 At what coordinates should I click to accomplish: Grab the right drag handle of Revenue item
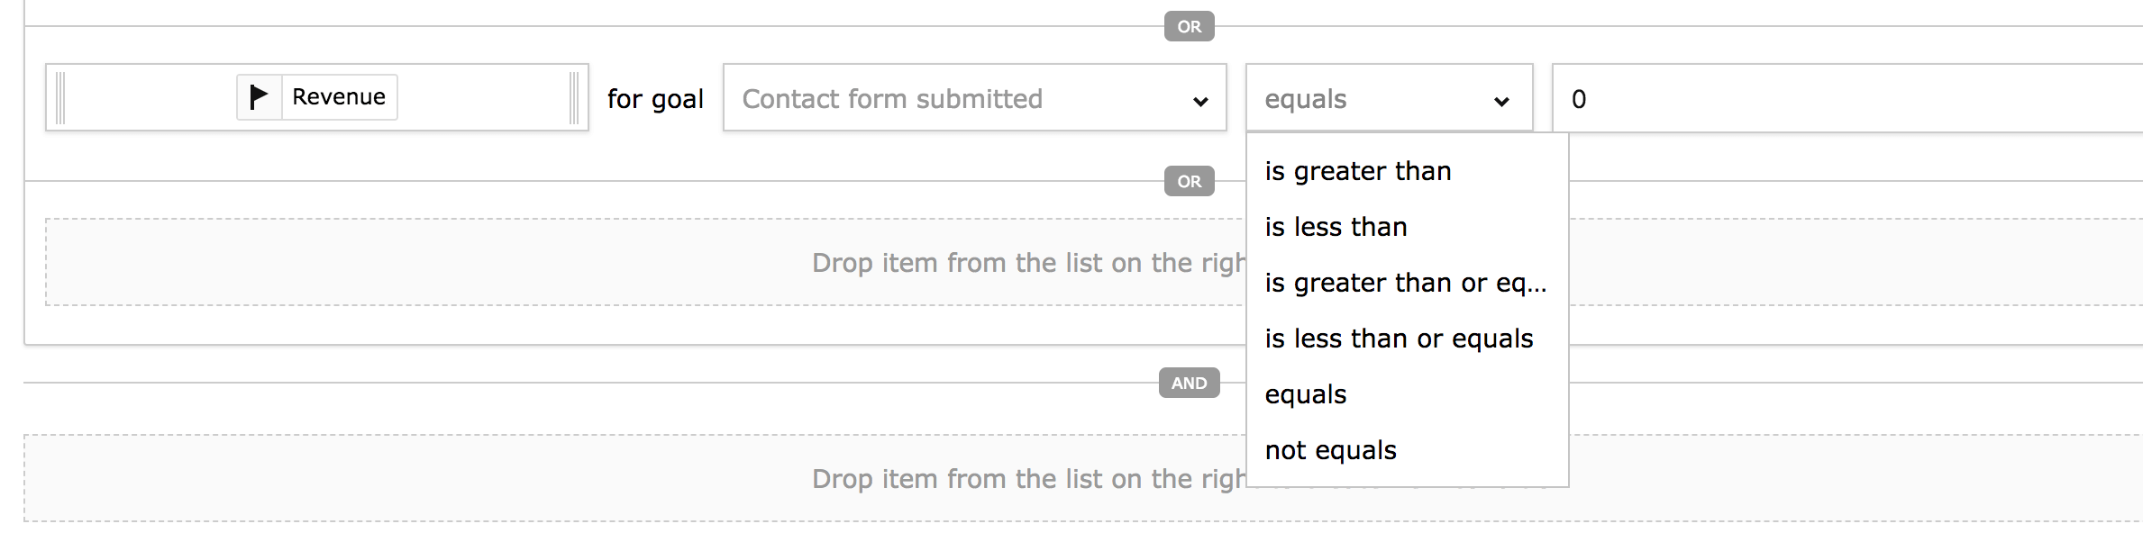(x=574, y=97)
